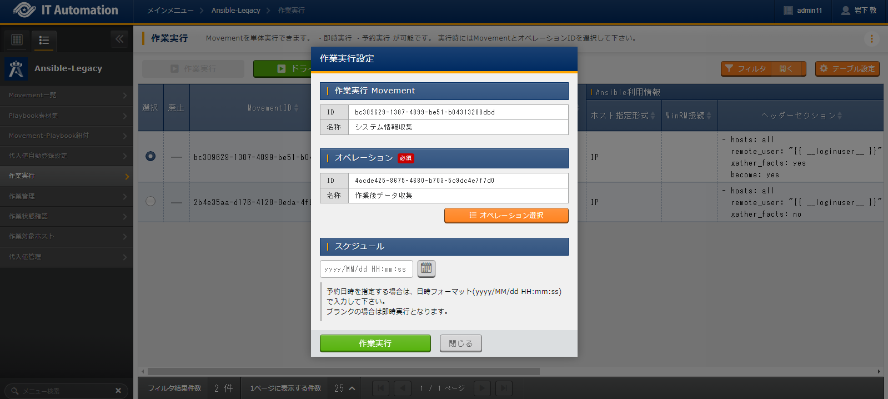
Task: Click the 閉じる button in dialog
Action: tap(460, 343)
